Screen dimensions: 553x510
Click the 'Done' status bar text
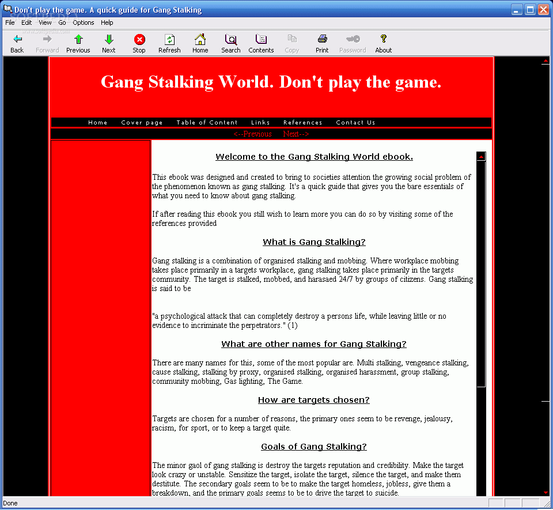click(10, 503)
